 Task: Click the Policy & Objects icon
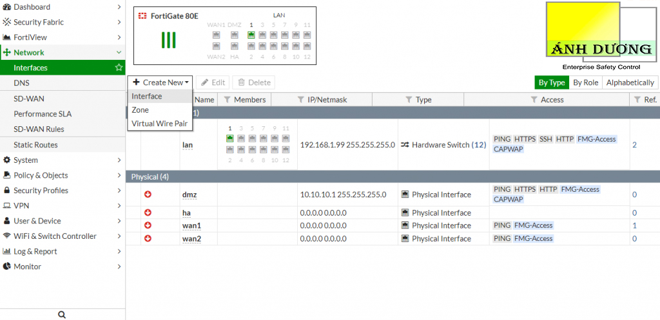click(x=6, y=175)
